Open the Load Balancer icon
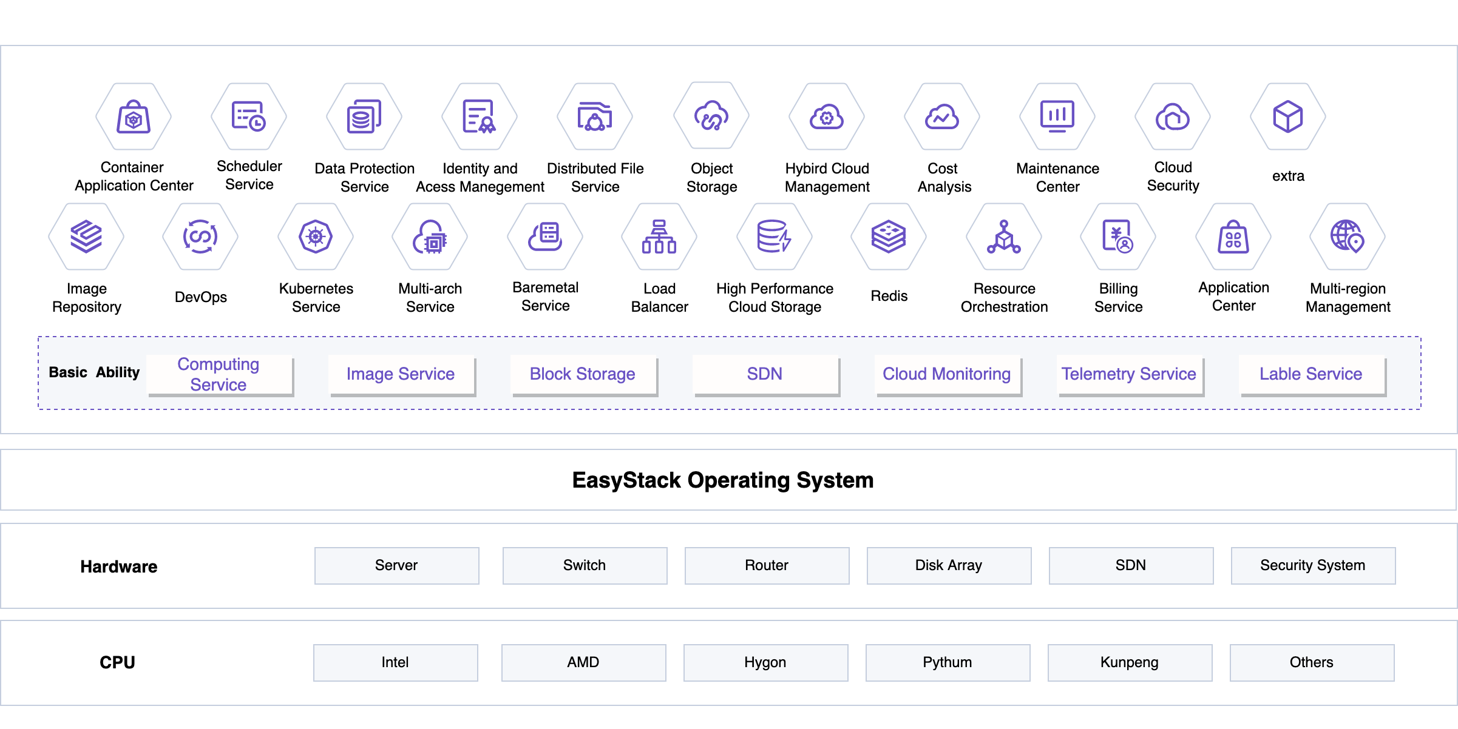1458x729 pixels. click(659, 237)
